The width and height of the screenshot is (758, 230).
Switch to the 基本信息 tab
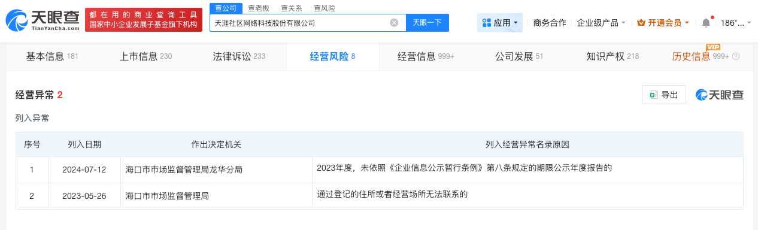52,57
